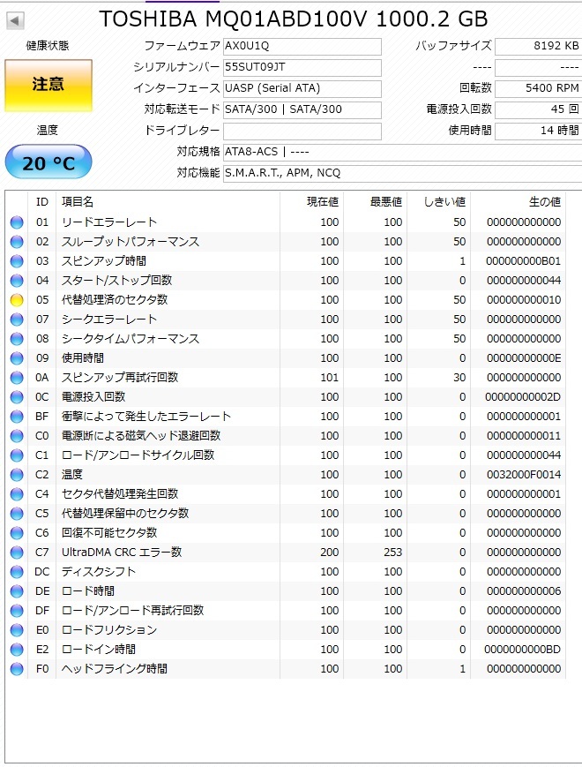Click the power-on count 45 回 field
The height and width of the screenshot is (767, 582).
coord(538,109)
